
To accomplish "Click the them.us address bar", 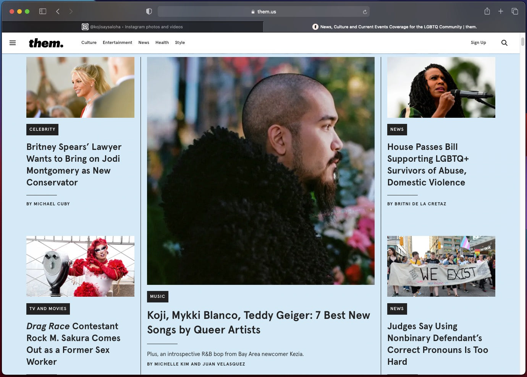I will click(x=263, y=12).
